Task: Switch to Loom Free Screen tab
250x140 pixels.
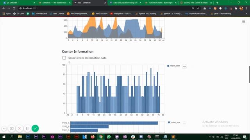Action: (196, 3)
